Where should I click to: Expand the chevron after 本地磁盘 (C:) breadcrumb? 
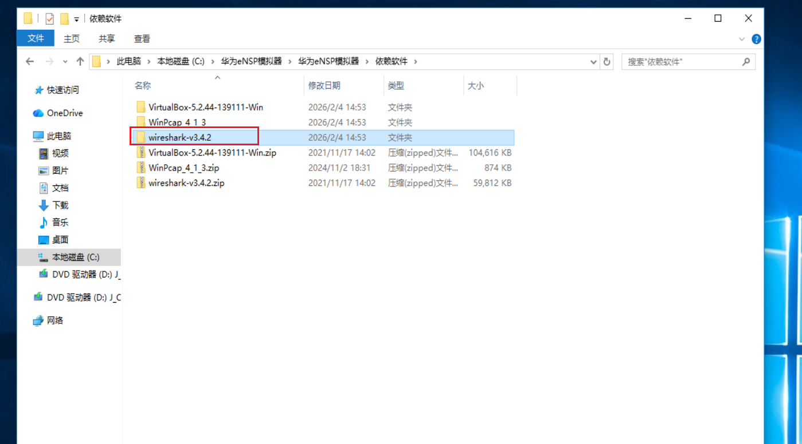click(x=213, y=61)
